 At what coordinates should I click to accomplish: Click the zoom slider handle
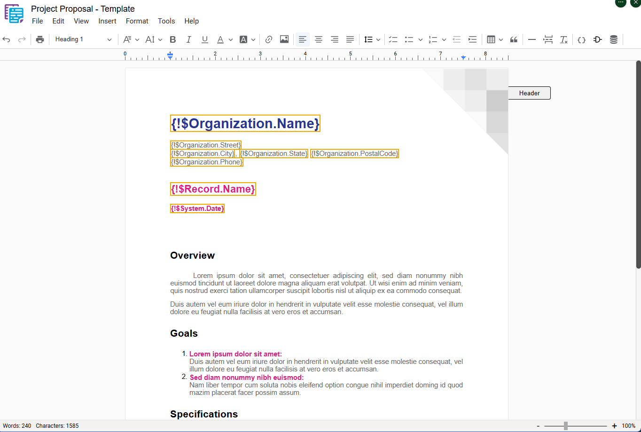pos(566,426)
